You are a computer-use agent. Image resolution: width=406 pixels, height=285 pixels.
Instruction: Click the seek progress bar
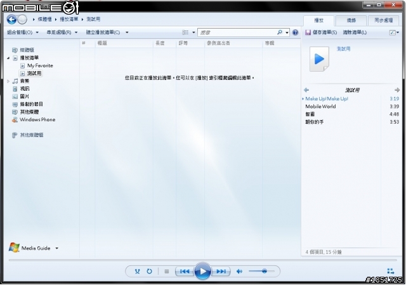pos(203,260)
